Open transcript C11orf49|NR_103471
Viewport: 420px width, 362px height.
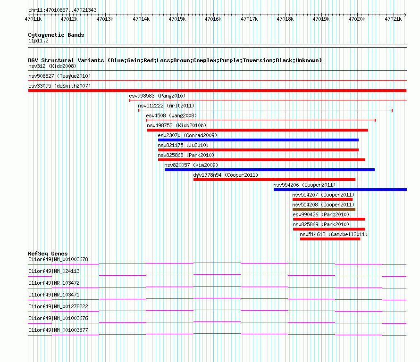(x=54, y=295)
